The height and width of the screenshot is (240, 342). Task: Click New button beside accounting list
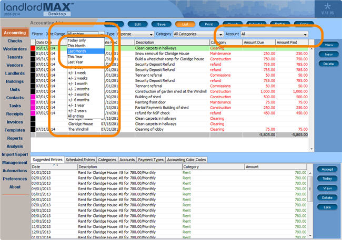tap(328, 54)
